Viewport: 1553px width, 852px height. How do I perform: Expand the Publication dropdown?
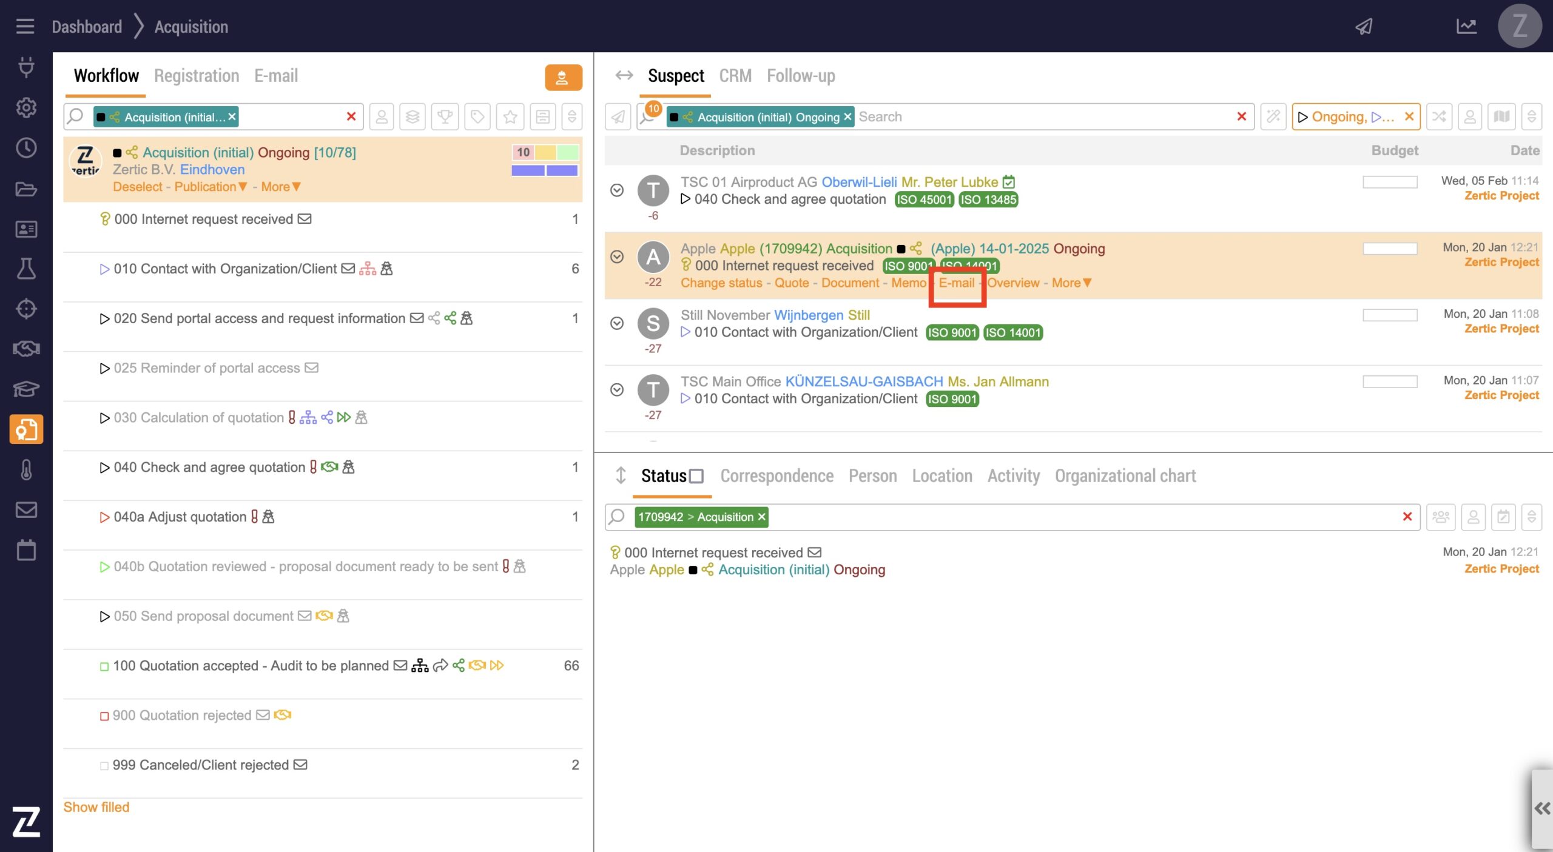click(211, 187)
